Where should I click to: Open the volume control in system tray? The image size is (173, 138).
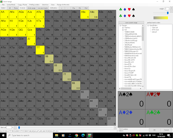(x=147, y=135)
